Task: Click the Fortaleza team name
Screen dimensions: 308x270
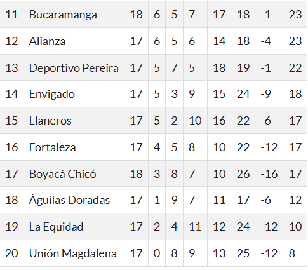Action: pos(52,147)
